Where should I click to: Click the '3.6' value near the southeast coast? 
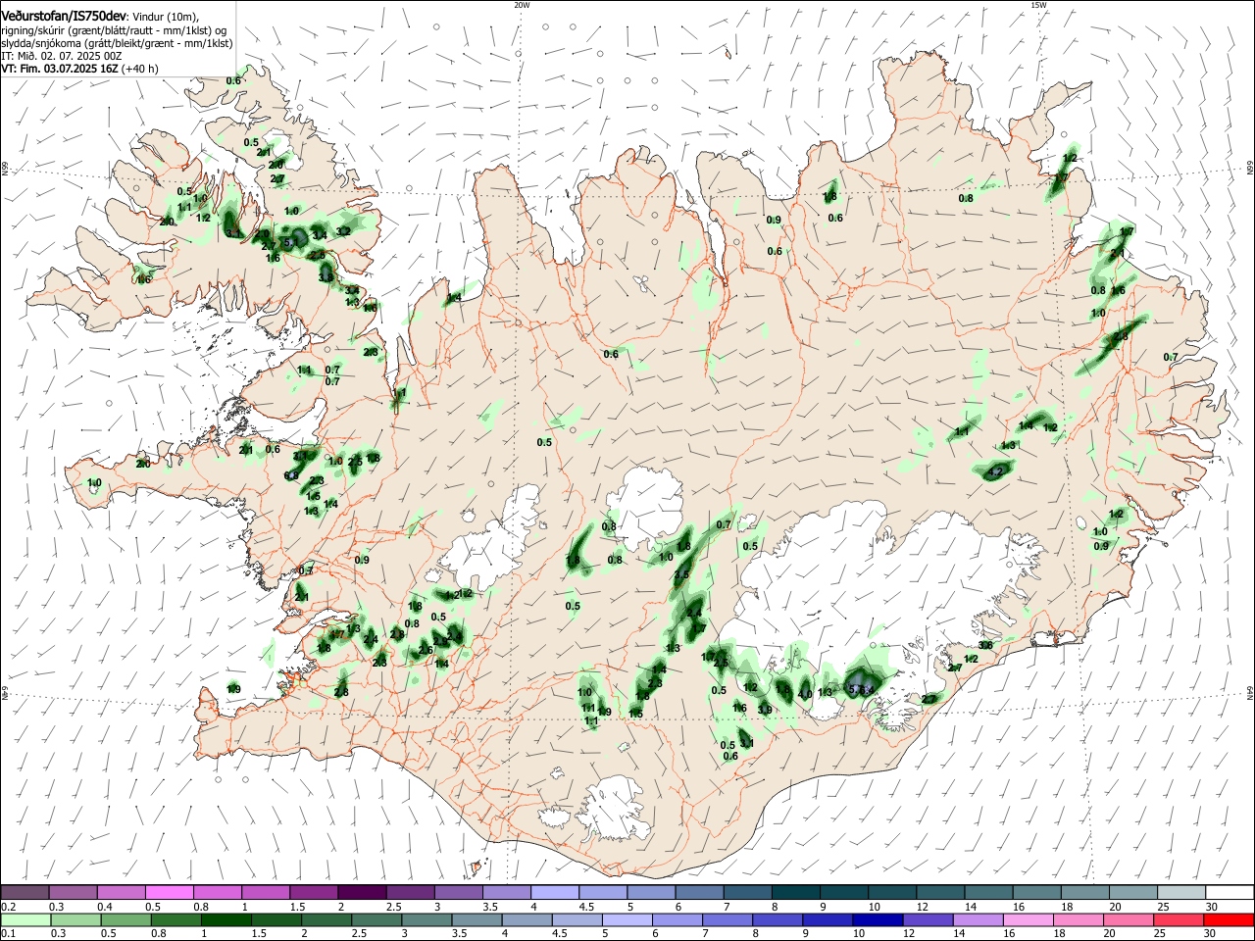click(985, 645)
